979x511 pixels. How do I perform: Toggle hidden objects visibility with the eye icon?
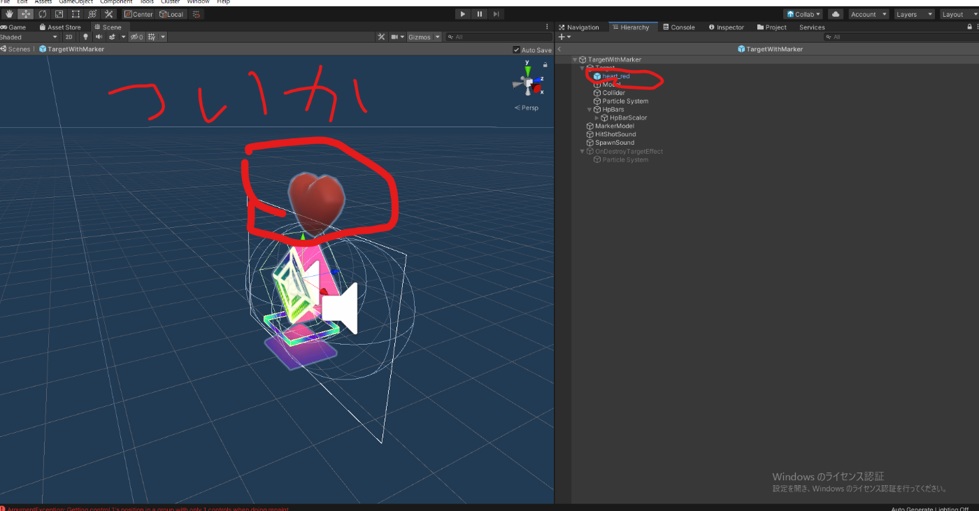[136, 37]
